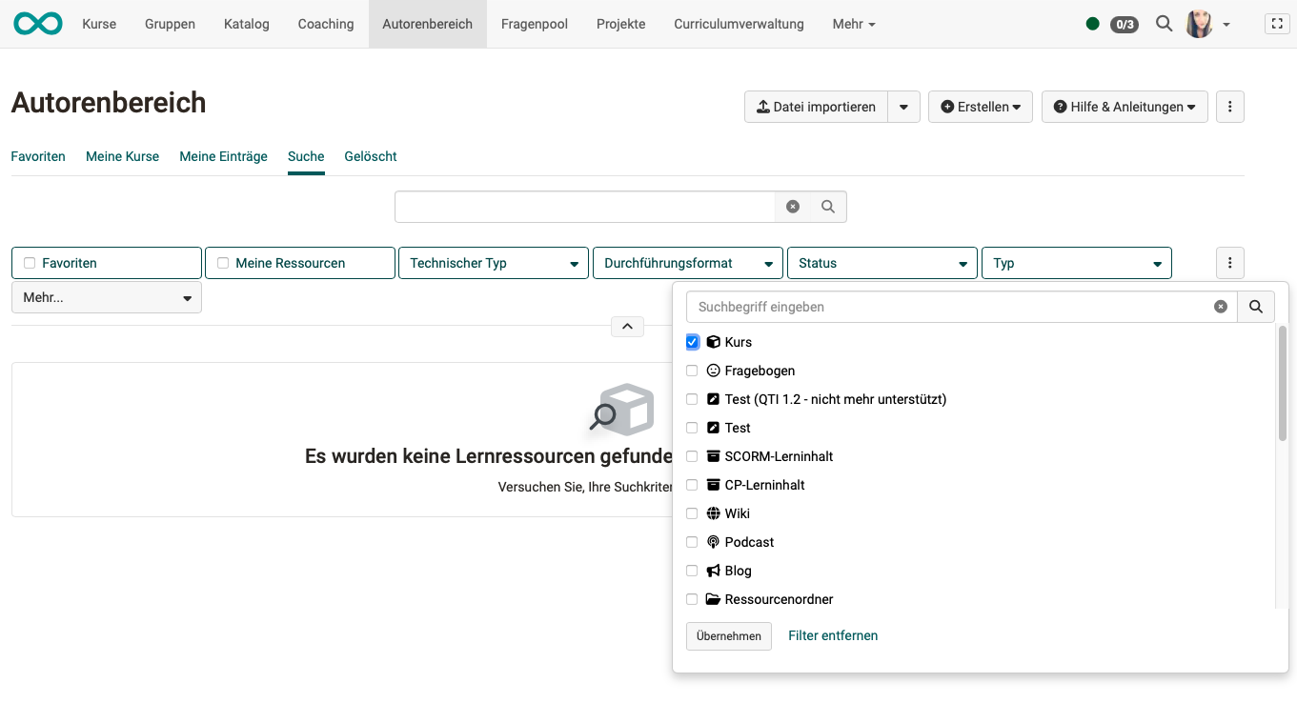Image resolution: width=1297 pixels, height=703 pixels.
Task: Enable the Meine Ressourcen filter checkbox
Action: point(223,261)
